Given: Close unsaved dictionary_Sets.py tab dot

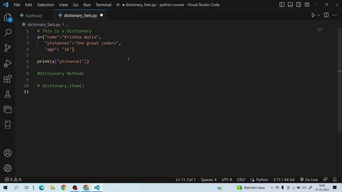Looking at the screenshot, I should (x=102, y=15).
